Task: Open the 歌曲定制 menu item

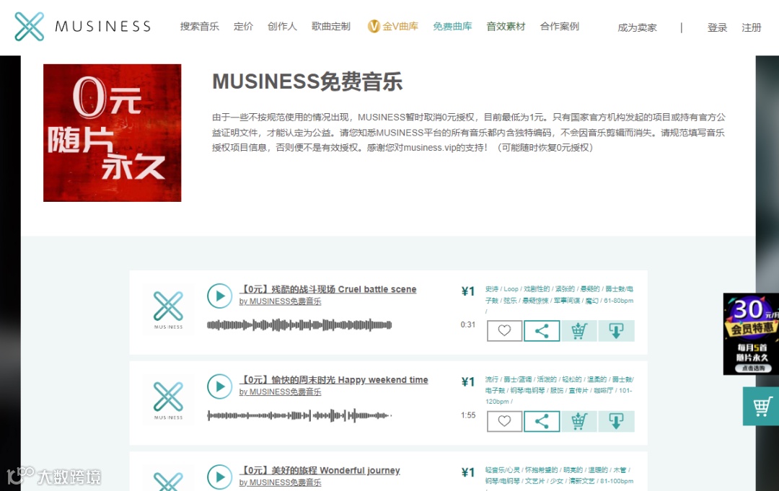Action: [331, 26]
